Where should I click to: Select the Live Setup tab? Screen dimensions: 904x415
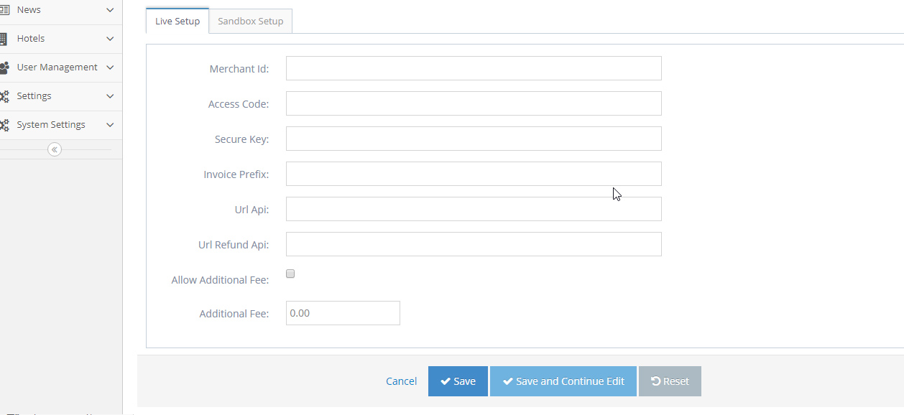coord(177,21)
